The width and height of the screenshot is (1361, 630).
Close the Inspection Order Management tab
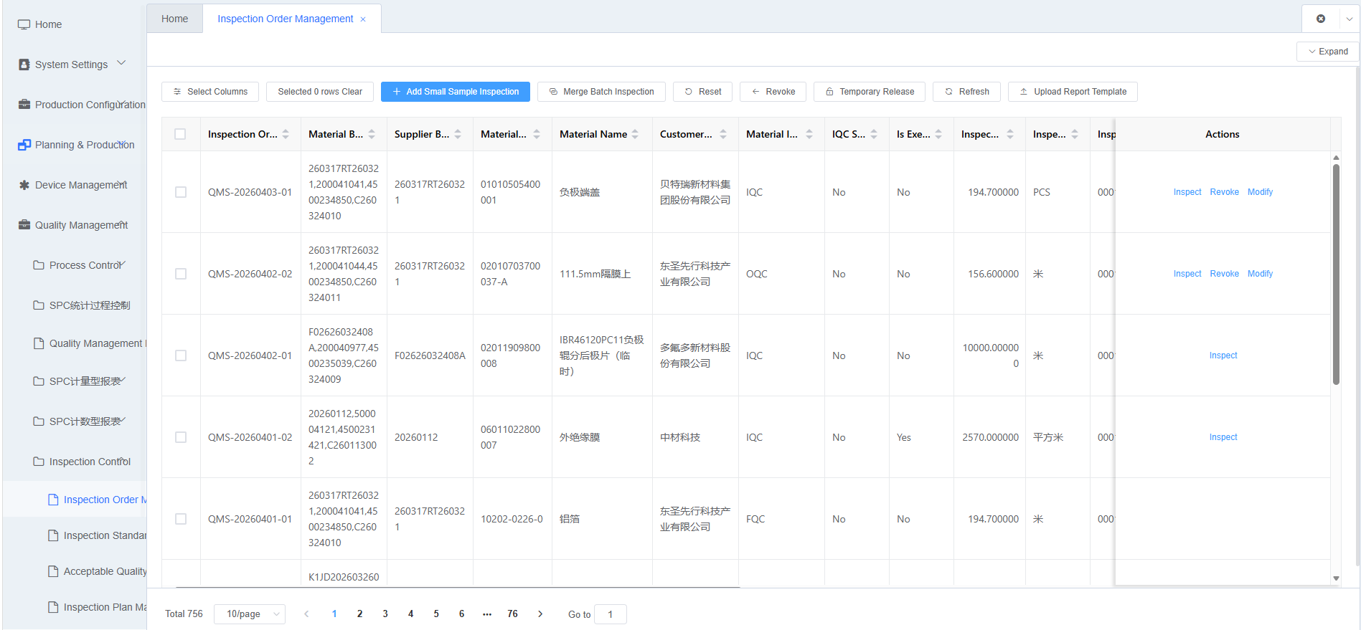363,19
